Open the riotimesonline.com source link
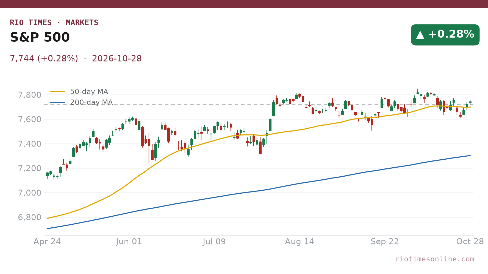This screenshot has width=488, height=274. click(x=435, y=259)
